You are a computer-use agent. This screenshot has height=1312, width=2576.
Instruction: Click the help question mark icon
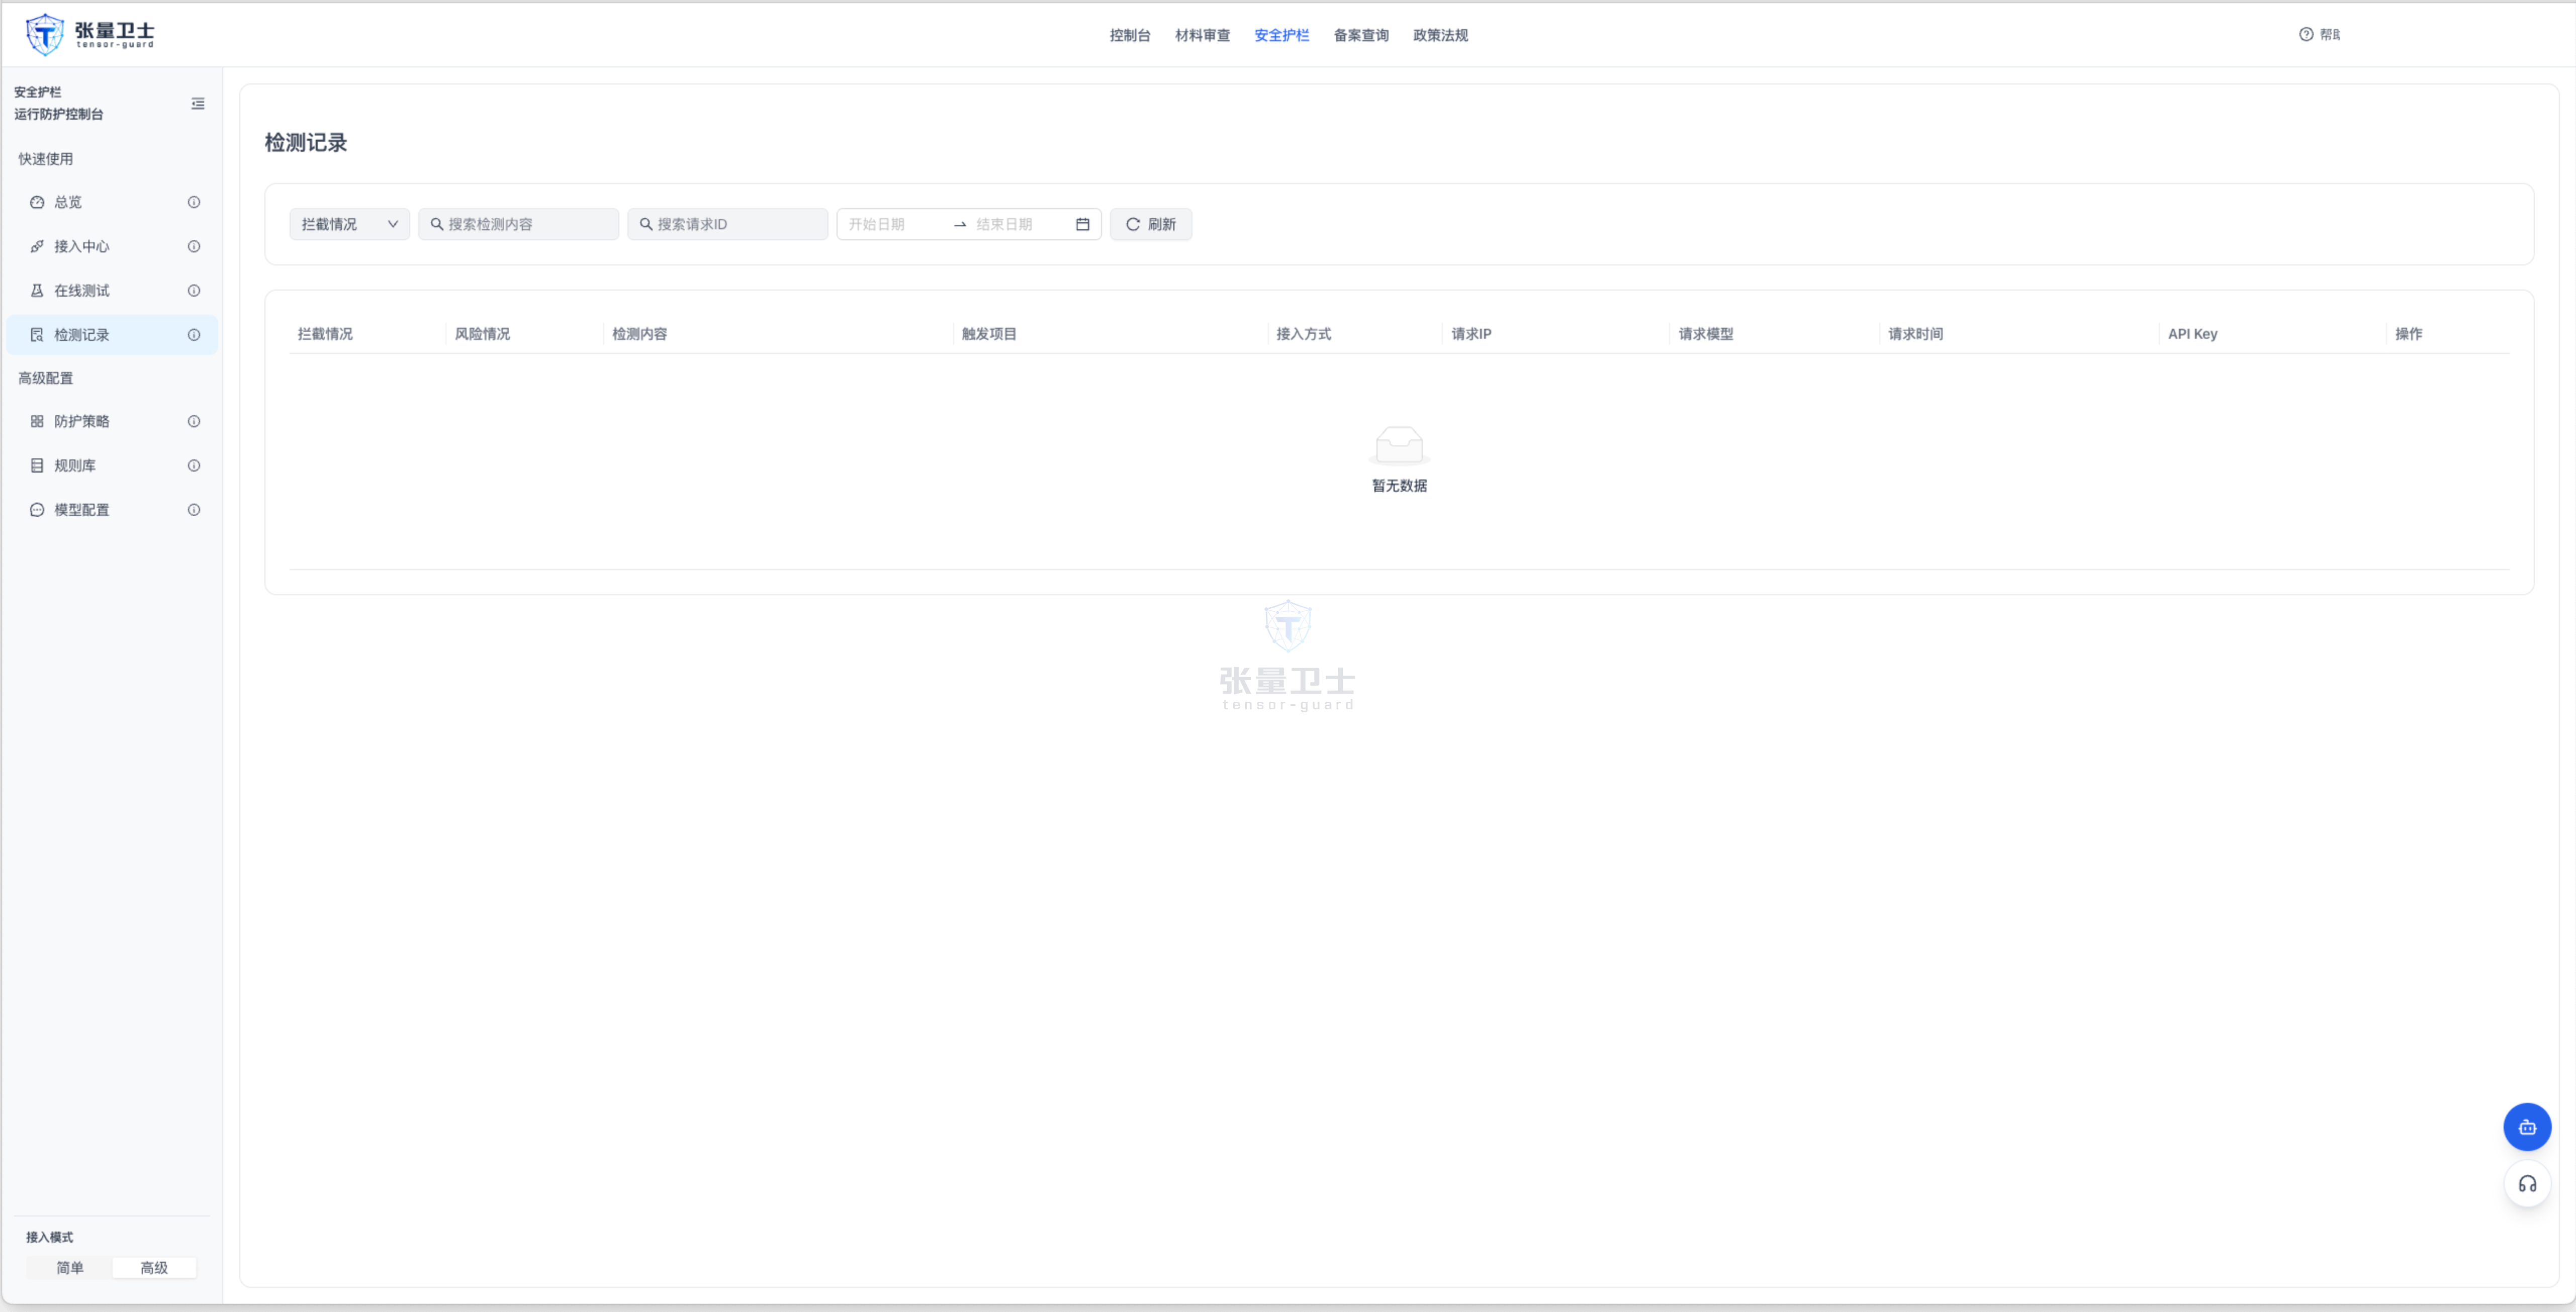point(2305,34)
